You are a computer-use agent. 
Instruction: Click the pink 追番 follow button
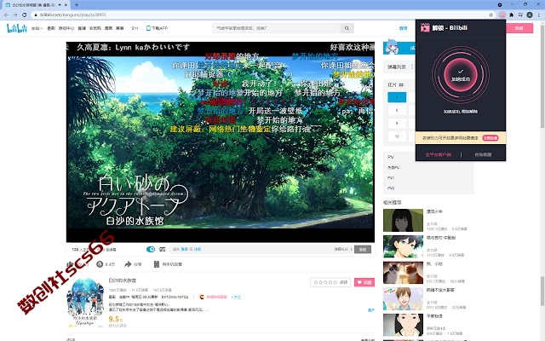364,282
